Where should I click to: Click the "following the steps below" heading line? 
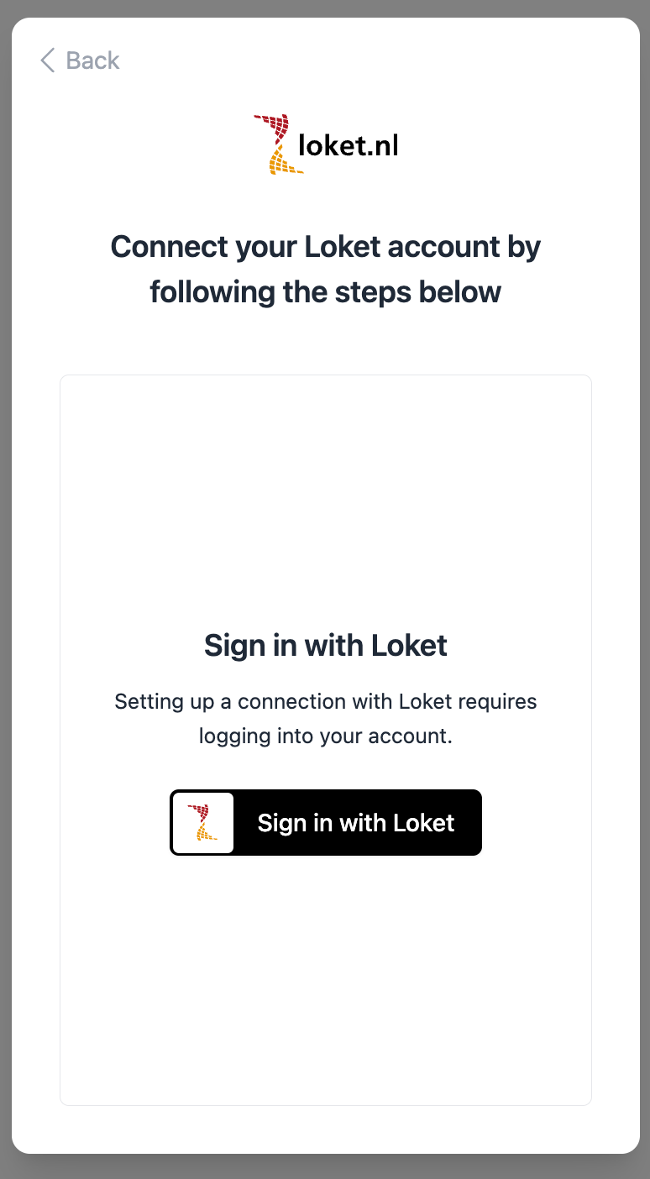pos(326,292)
